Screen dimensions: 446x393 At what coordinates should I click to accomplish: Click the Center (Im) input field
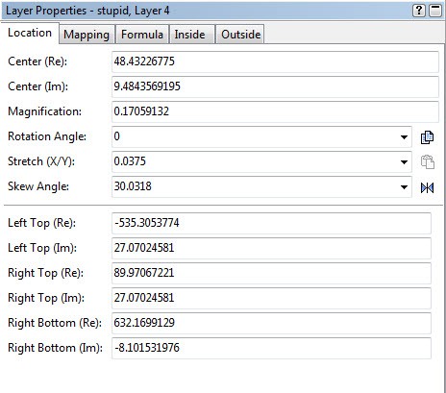pyautogui.click(x=275, y=86)
